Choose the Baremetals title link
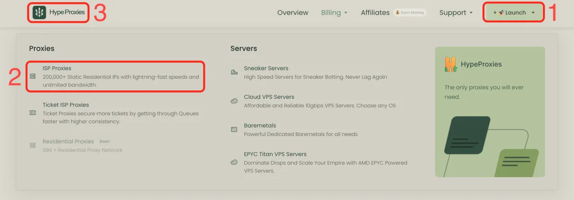Viewport: 574px width, 200px height. point(260,125)
